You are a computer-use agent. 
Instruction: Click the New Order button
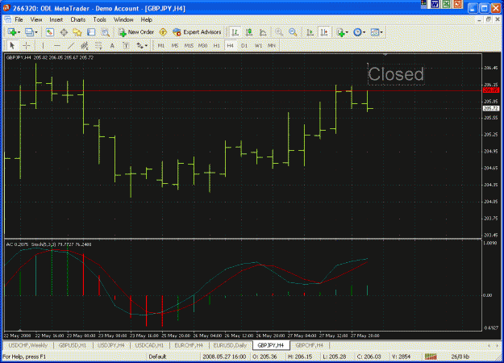[x=136, y=32]
